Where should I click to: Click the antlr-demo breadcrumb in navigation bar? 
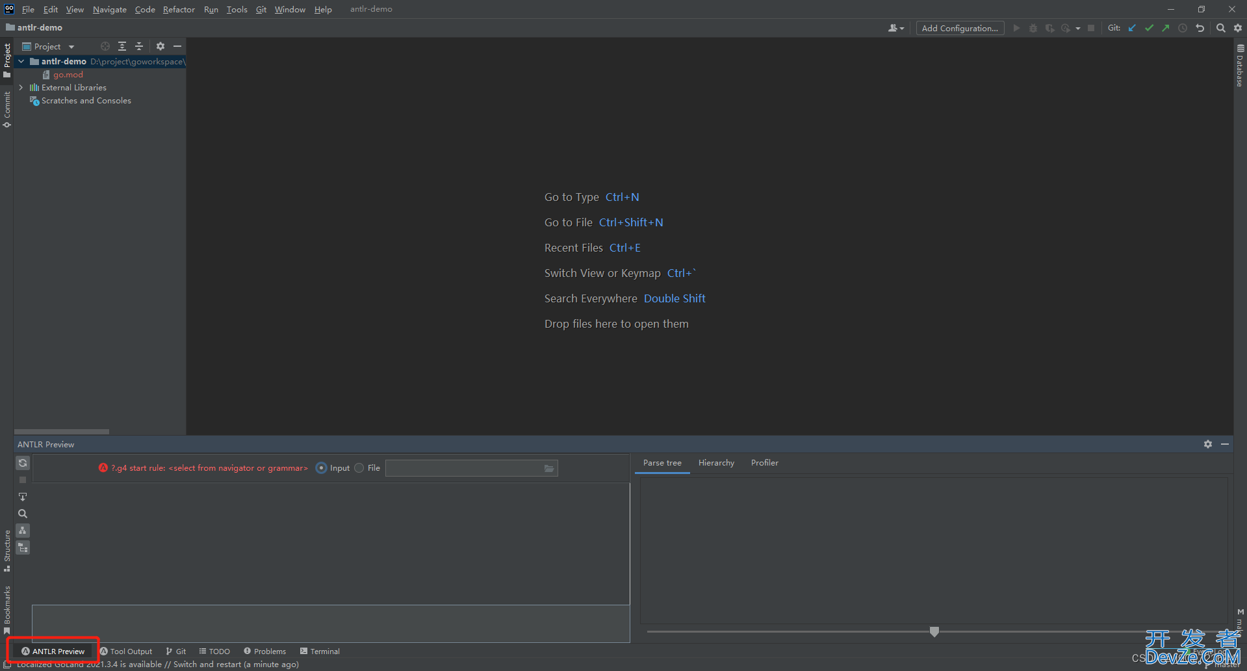coord(40,27)
